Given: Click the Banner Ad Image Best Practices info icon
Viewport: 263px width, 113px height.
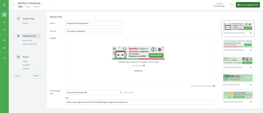Looking at the screenshot, I should click(x=214, y=86).
